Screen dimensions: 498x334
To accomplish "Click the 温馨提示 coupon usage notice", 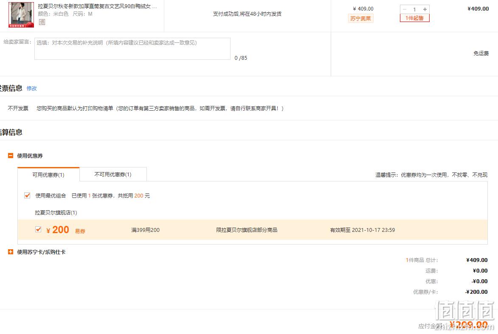I will pyautogui.click(x=431, y=175).
